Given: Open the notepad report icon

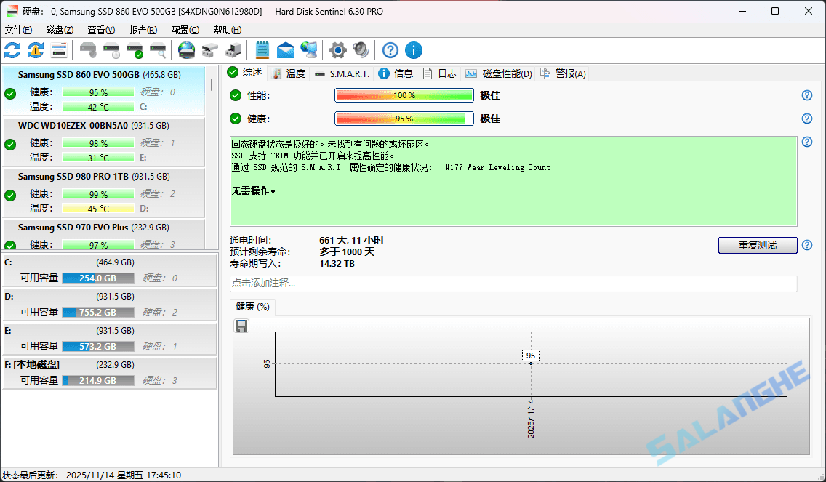Looking at the screenshot, I should (x=262, y=50).
